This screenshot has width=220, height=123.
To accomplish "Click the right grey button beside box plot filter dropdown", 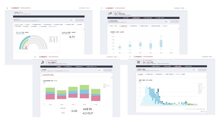I will (x=177, y=22).
